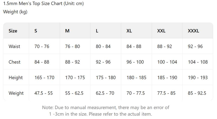This screenshot has height=119, width=217.
Task: Click the XL size column header
Action: (129, 31)
